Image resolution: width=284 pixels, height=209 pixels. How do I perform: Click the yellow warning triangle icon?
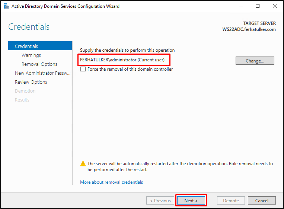(83, 164)
